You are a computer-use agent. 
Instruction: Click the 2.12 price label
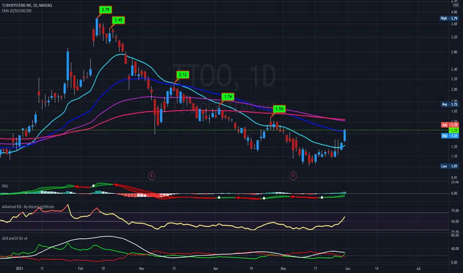pyautogui.click(x=183, y=74)
